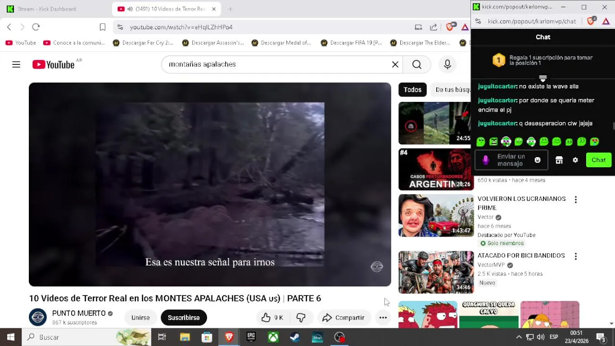Select the Todos filter chip

[x=412, y=90]
